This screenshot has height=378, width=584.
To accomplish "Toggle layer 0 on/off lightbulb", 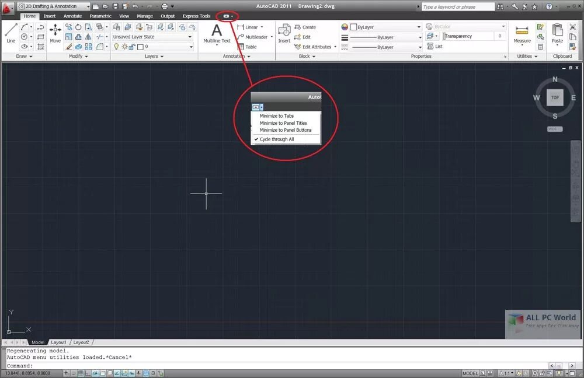I will (x=116, y=47).
